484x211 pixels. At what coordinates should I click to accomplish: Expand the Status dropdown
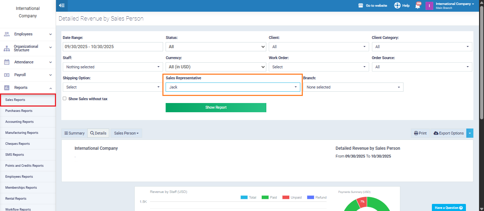click(x=216, y=47)
